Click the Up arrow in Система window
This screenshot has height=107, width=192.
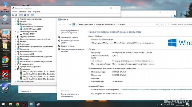coord(70,25)
